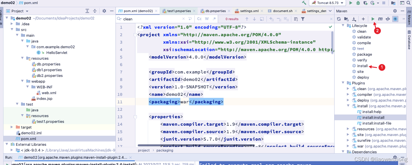Add selection for next occurrence icon
412x165 pixels.
coord(271,19)
